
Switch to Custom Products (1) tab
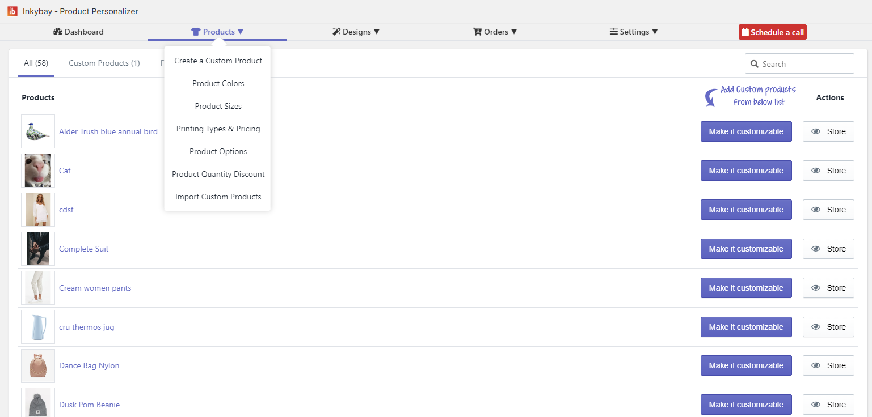(x=104, y=63)
